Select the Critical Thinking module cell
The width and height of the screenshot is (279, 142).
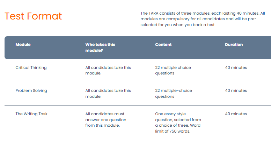(31, 68)
